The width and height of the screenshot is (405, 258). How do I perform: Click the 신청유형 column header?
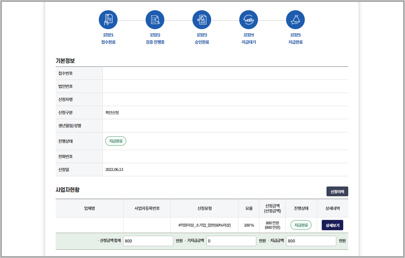pyautogui.click(x=205, y=208)
